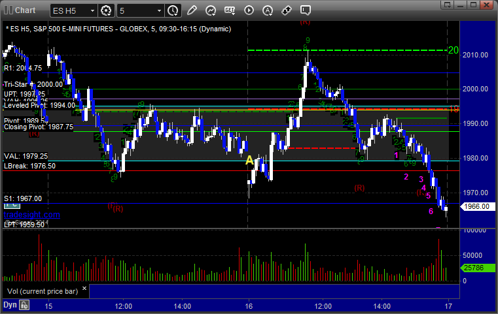The height and width of the screenshot is (314, 498).
Task: Open the symbol settings gear menu
Action: point(106,10)
